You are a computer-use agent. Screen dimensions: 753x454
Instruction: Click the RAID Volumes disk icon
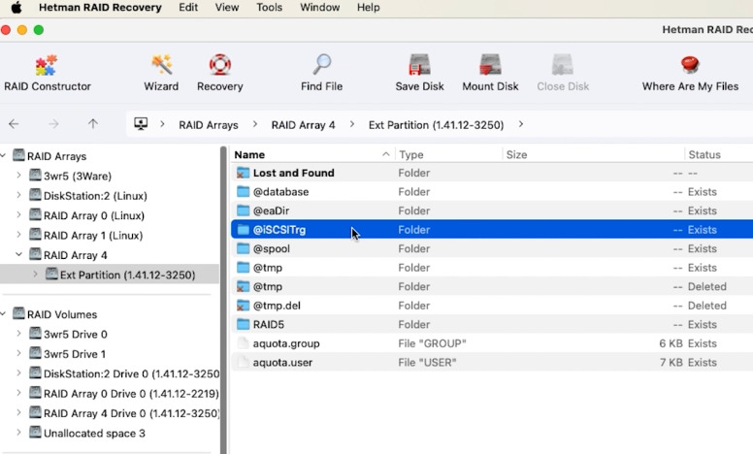[x=18, y=314]
